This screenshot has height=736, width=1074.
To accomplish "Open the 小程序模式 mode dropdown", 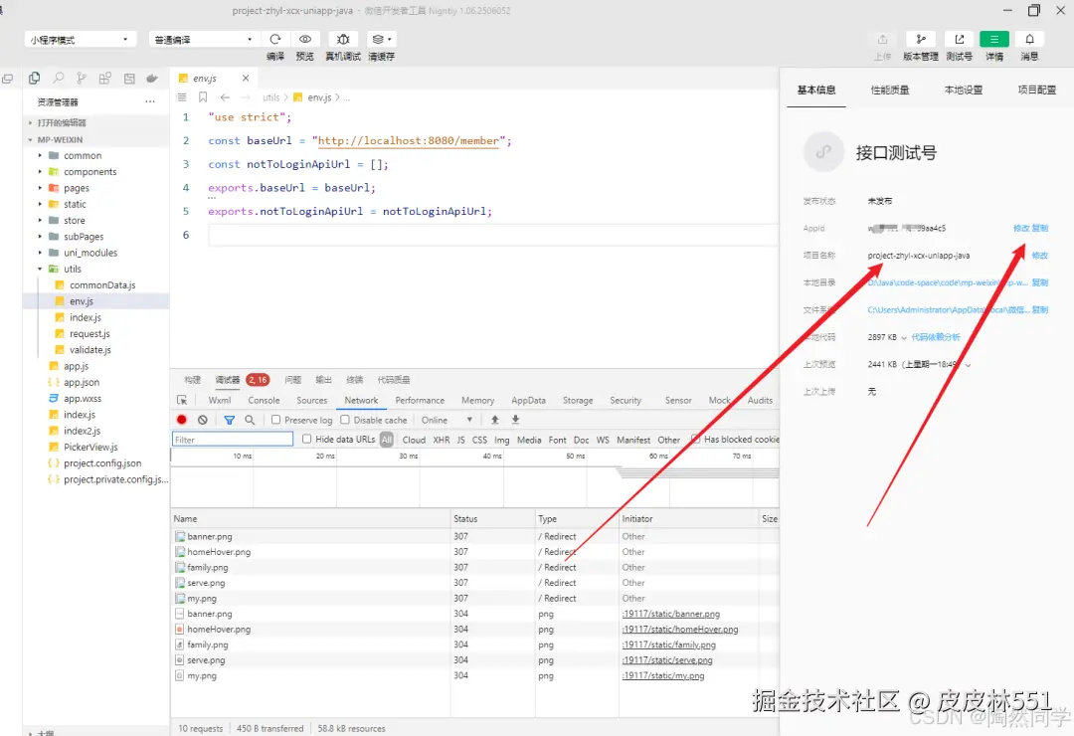I will [80, 40].
